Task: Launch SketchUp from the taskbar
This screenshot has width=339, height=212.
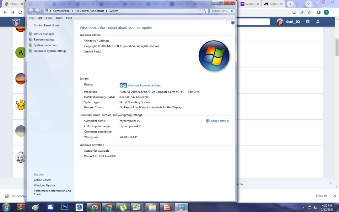Action: 79,207
